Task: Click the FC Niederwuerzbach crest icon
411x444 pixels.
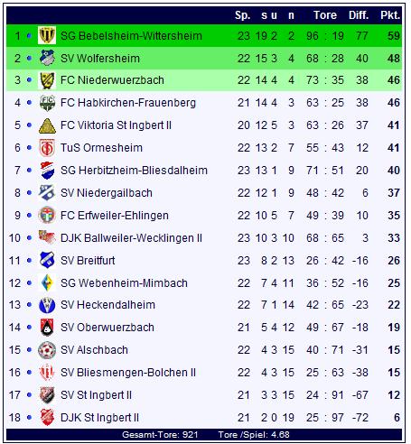Action: coord(47,80)
